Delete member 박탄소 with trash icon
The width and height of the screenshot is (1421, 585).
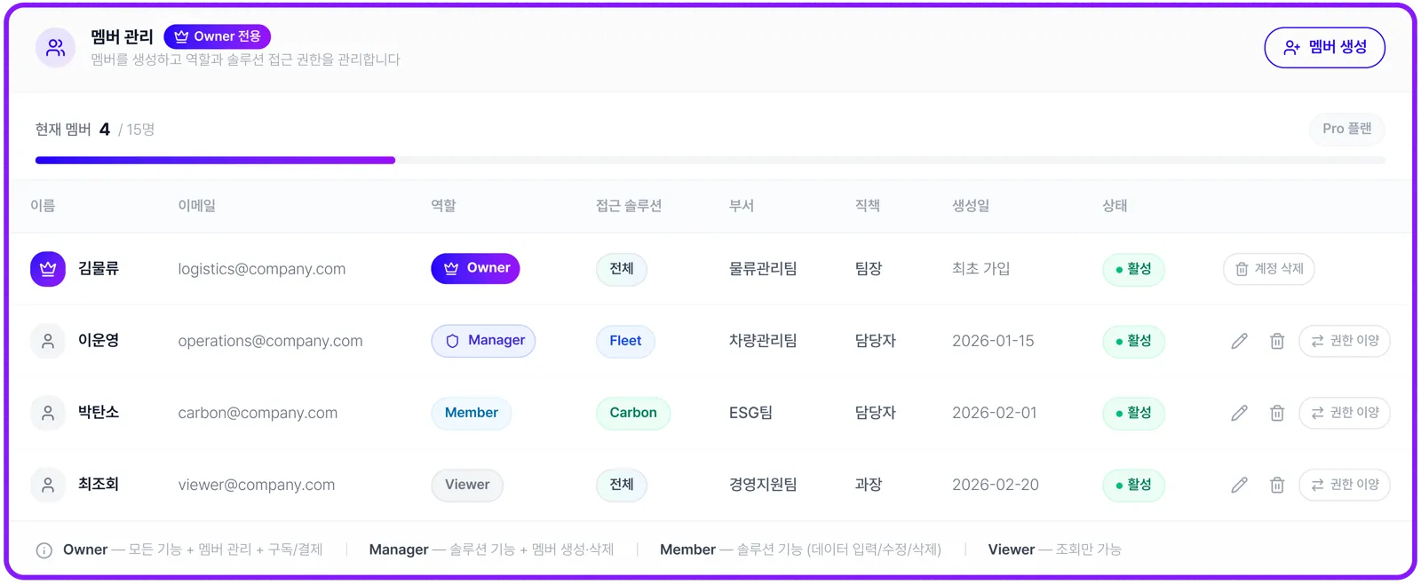[x=1277, y=413]
